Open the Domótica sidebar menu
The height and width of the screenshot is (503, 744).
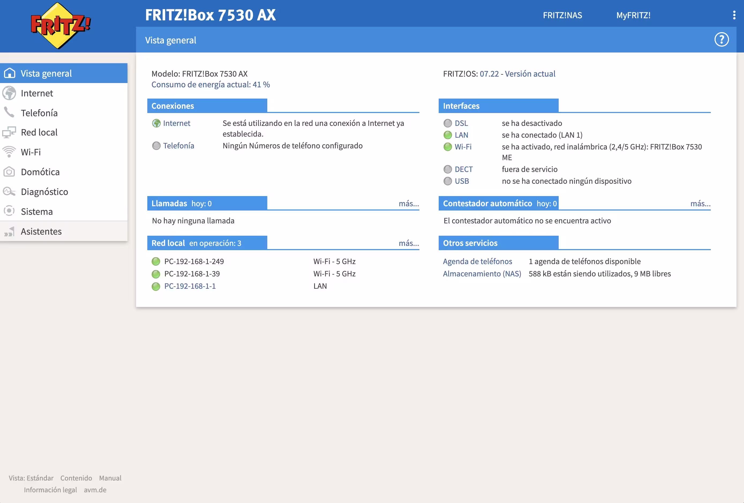coord(64,172)
